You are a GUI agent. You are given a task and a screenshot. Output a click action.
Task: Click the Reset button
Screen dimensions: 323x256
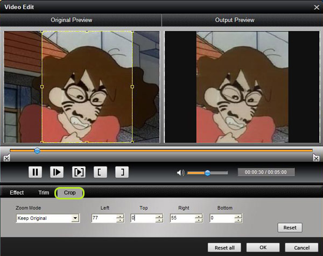[290, 228]
